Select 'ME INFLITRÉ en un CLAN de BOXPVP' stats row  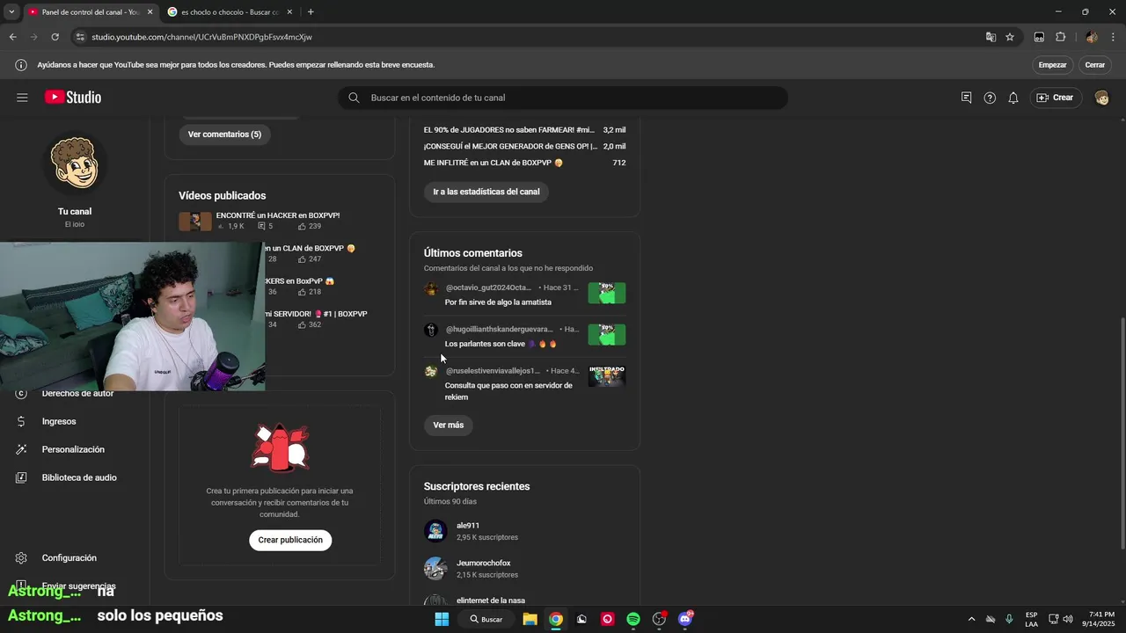[x=524, y=163]
